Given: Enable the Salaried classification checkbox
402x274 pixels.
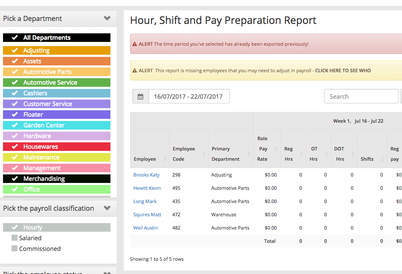Looking at the screenshot, I should [x=15, y=238].
